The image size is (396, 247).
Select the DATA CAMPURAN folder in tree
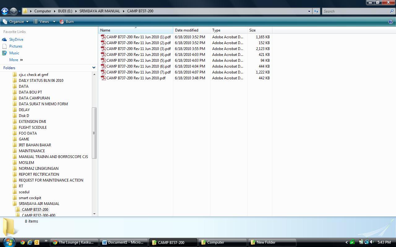[34, 98]
